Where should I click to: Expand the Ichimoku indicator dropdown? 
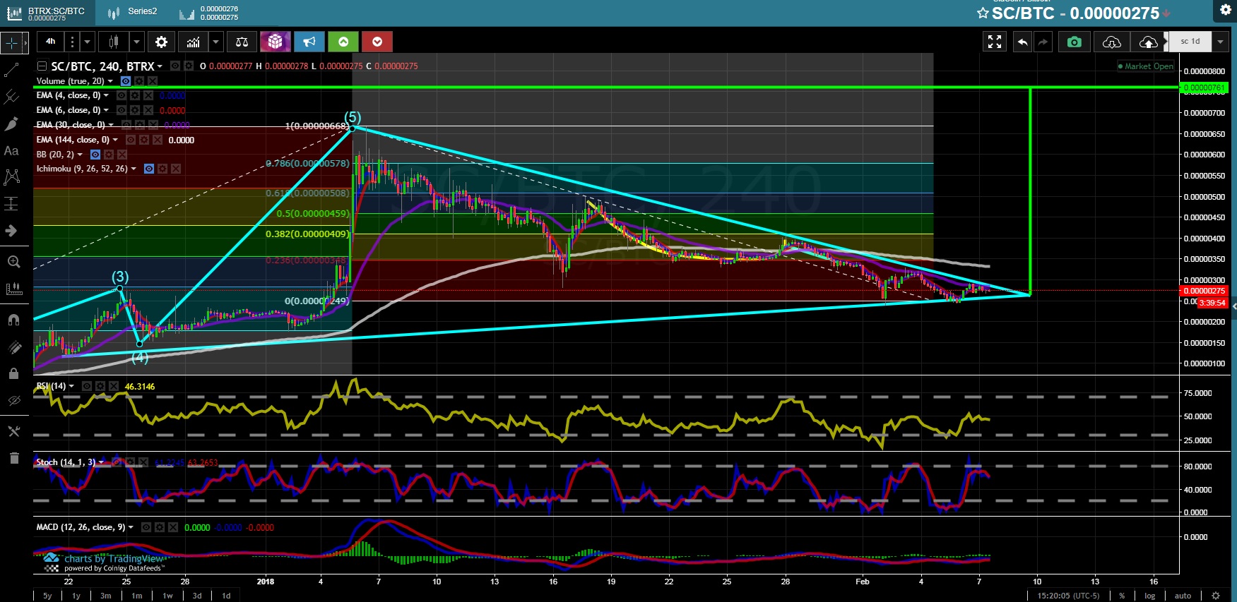tap(134, 169)
